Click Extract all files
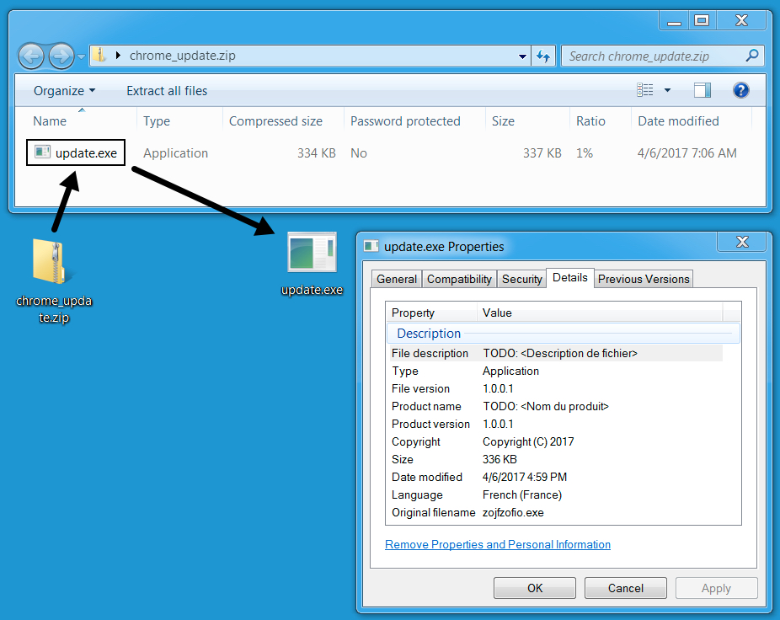 click(x=167, y=91)
